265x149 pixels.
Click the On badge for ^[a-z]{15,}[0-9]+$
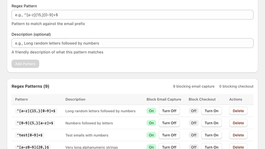151,111
